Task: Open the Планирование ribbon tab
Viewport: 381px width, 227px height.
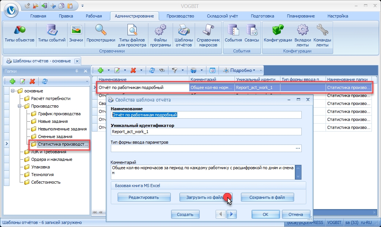Action: pyautogui.click(x=301, y=16)
